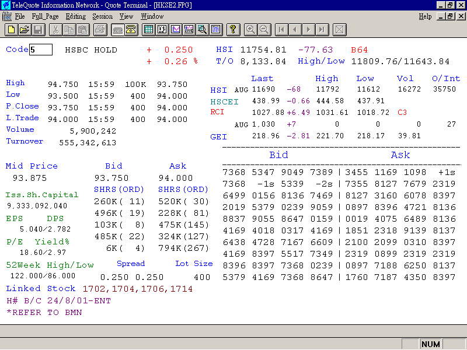This screenshot has width=467, height=350.
Task: Click the linked stock code 1702
Action: (94, 289)
